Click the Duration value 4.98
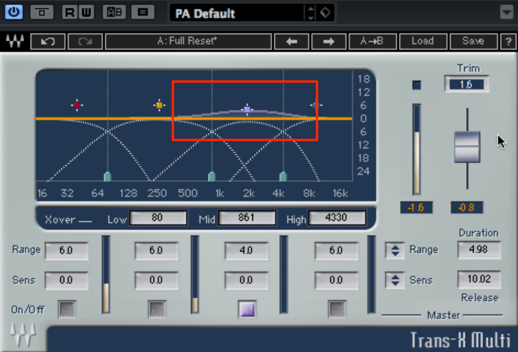Viewport: 518px width, 352px height. [x=479, y=249]
